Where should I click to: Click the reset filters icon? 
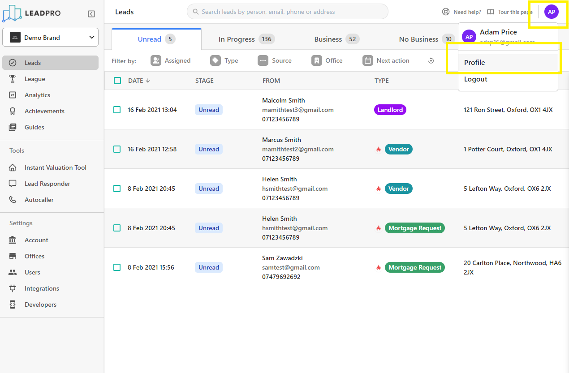tap(431, 61)
